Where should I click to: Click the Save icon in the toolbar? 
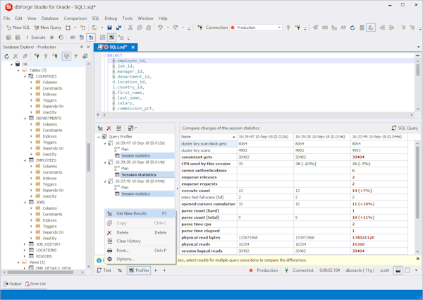pos(109,28)
